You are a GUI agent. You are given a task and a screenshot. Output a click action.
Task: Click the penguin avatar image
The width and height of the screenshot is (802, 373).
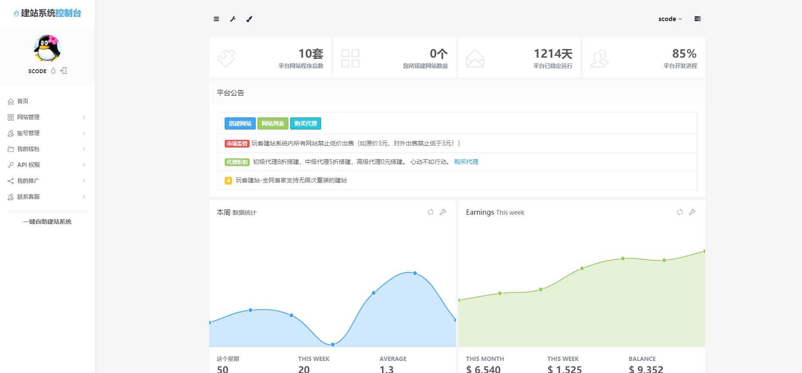pos(47,48)
